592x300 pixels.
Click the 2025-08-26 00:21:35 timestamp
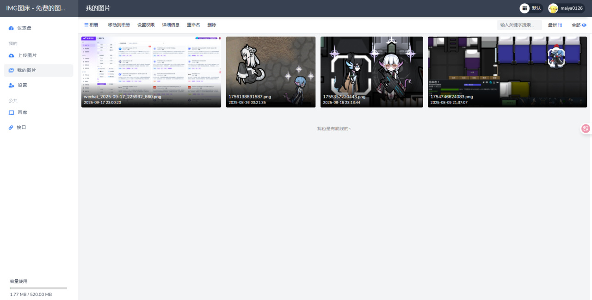[x=247, y=103]
